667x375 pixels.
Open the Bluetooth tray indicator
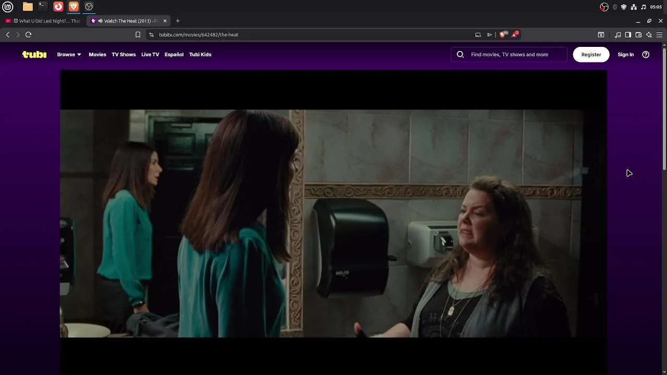pos(615,7)
